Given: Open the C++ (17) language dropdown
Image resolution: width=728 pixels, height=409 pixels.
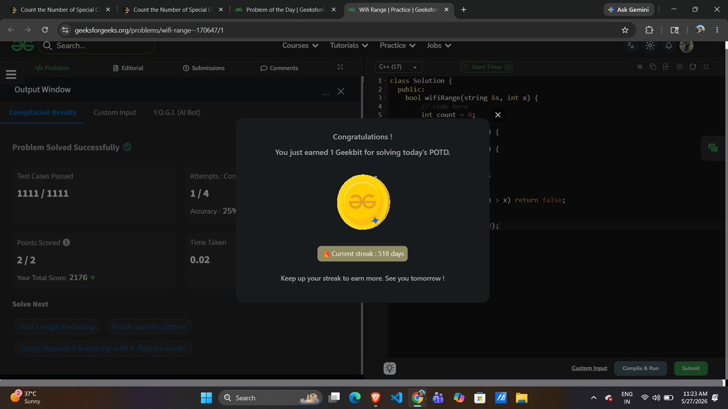Looking at the screenshot, I should tap(398, 67).
